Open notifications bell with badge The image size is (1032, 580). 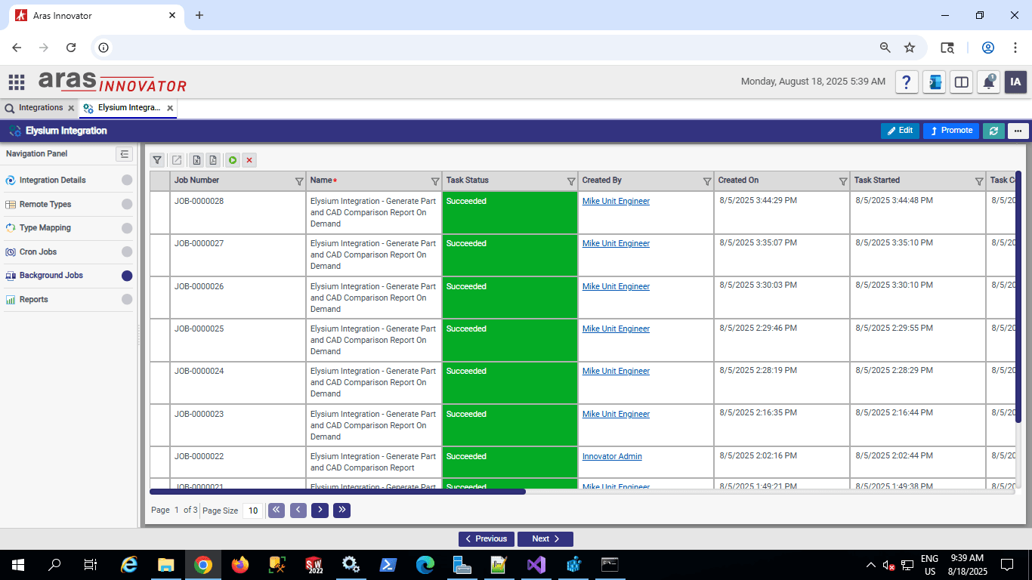(989, 82)
